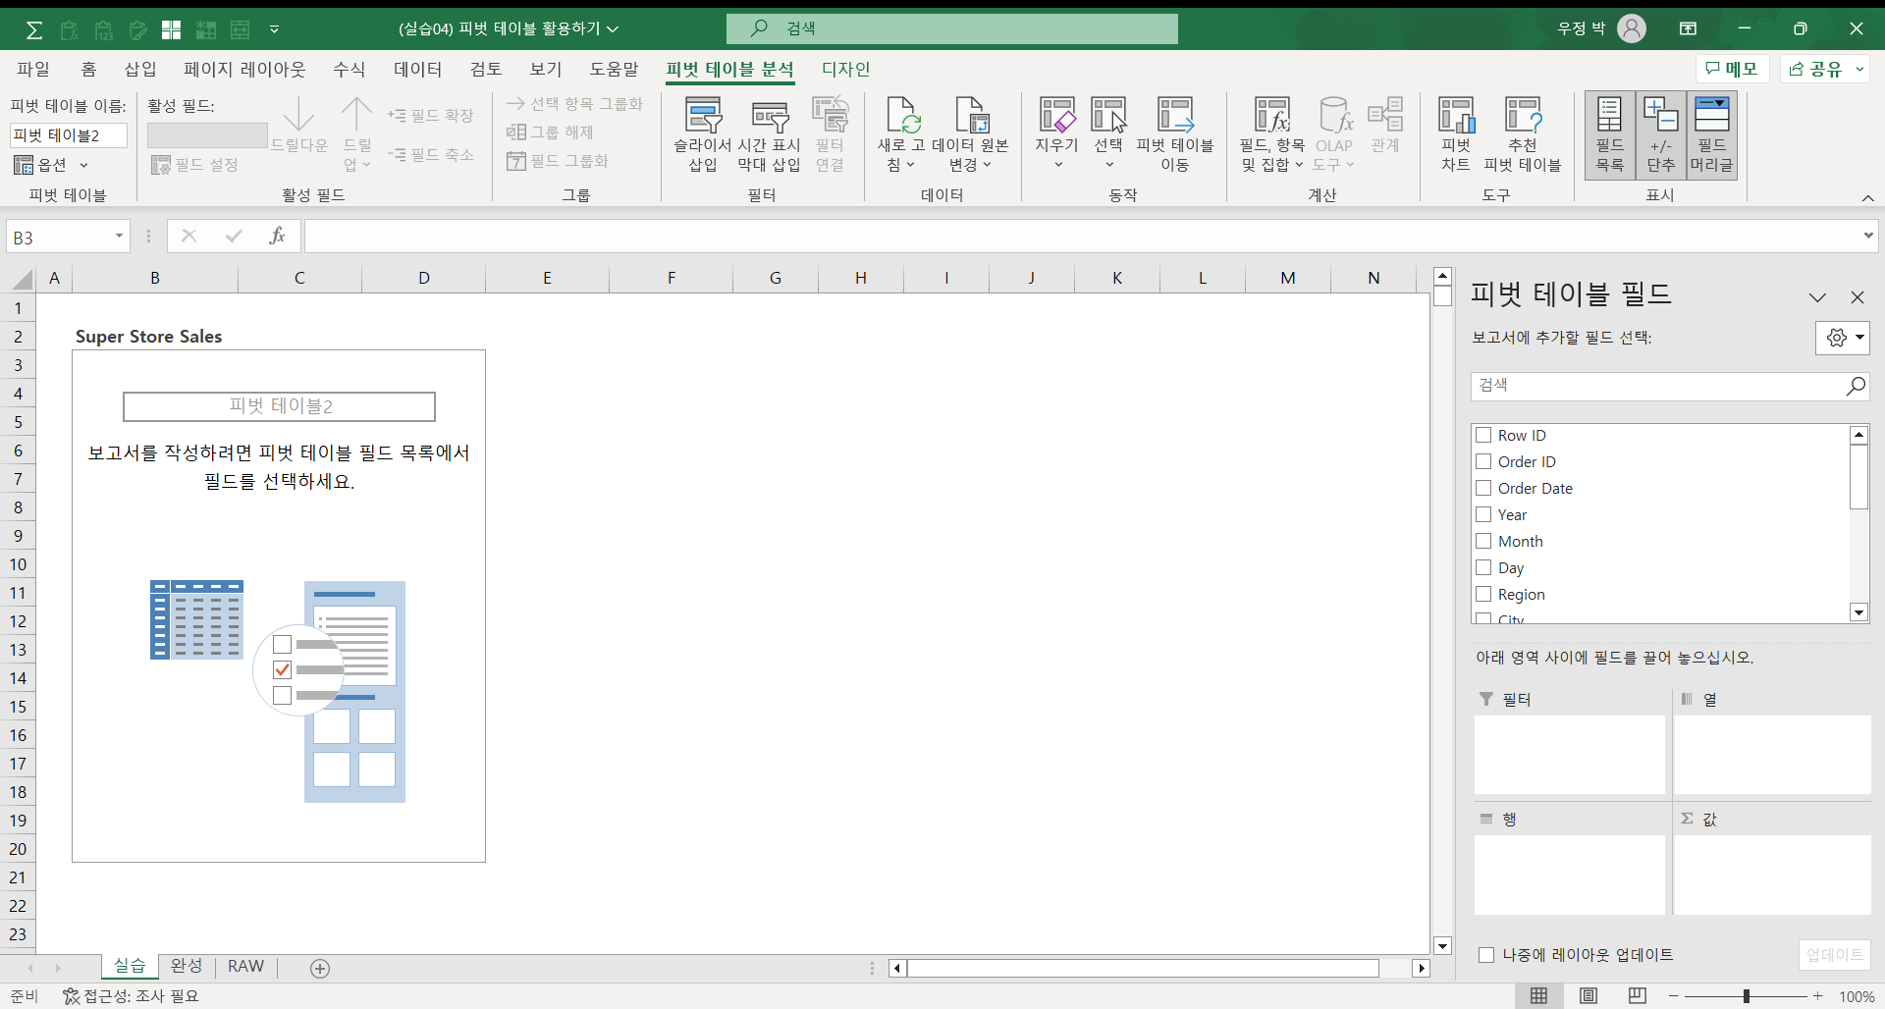The image size is (1885, 1009).
Task: Click zoom out minus button
Action: click(1674, 996)
